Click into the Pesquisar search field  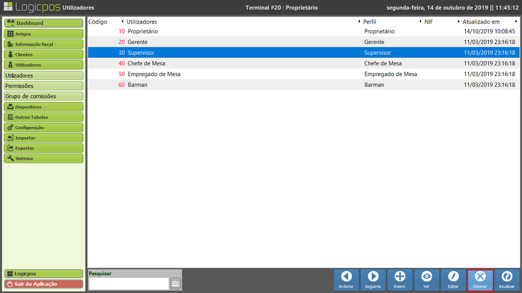coord(128,283)
